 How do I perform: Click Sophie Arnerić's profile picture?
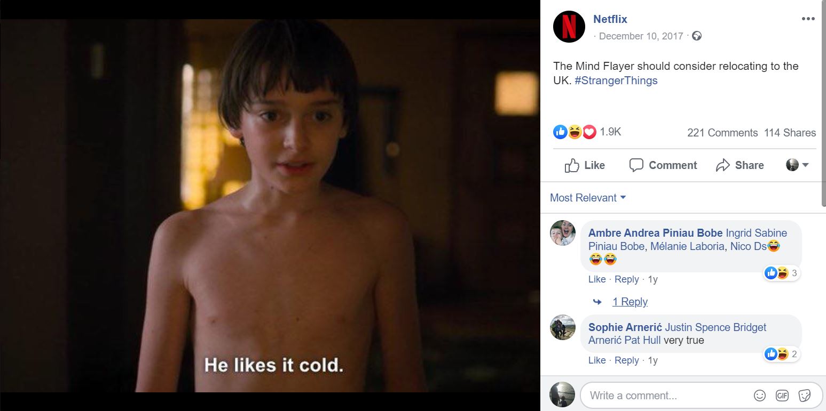click(563, 327)
